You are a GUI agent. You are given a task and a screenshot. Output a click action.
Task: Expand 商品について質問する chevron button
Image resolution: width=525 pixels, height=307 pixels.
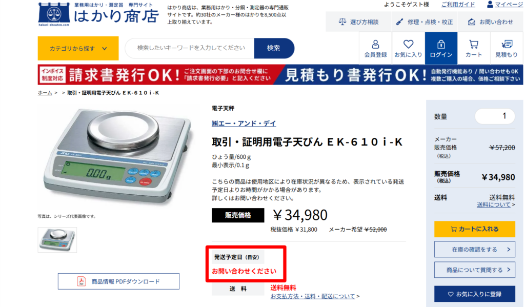pos(474,270)
